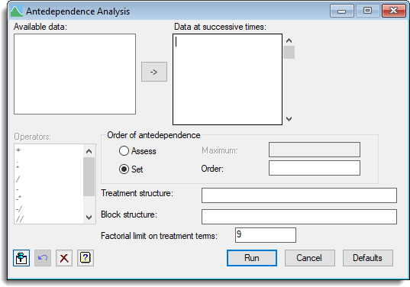Click the Data at successive times scroll-down arrow
410x287 pixels.
coord(289,119)
